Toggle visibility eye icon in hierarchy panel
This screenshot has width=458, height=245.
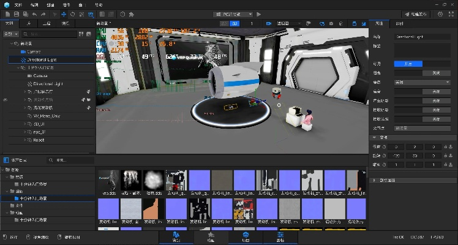(x=6, y=99)
